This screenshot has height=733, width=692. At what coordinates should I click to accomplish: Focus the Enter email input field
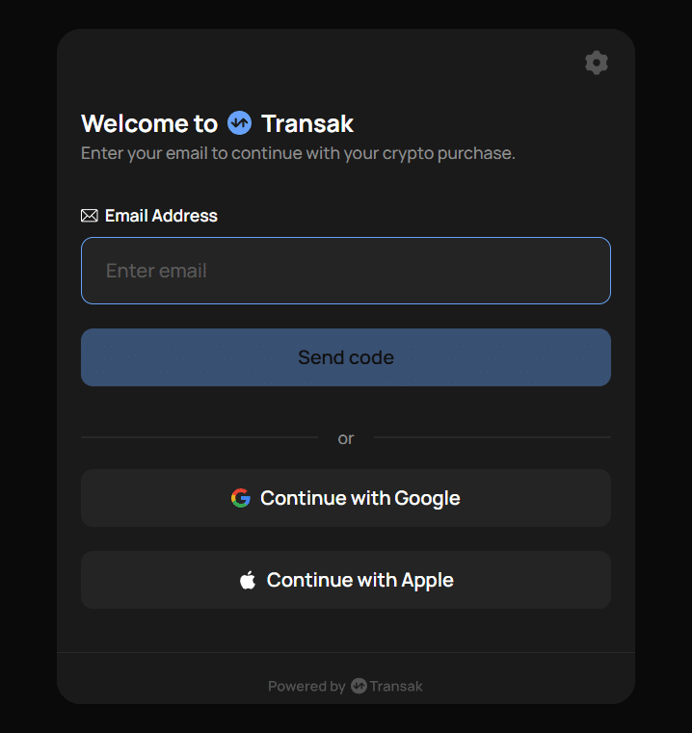[x=346, y=271]
